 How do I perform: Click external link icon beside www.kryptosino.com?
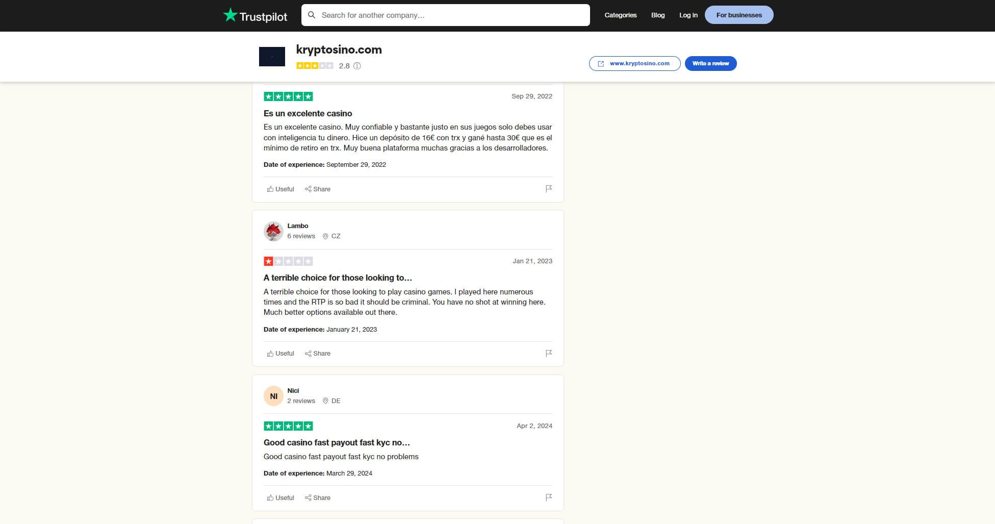click(x=600, y=63)
